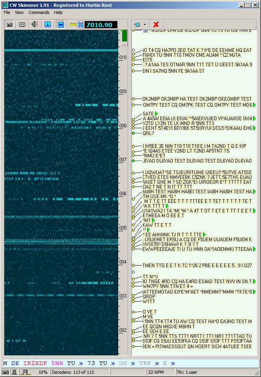The image size is (261, 377).
Task: Click the second toolbar icon beside radio
Action: tap(22, 24)
